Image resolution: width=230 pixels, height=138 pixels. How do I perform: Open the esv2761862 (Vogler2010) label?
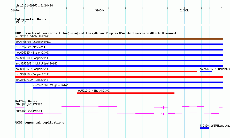tap(50, 85)
